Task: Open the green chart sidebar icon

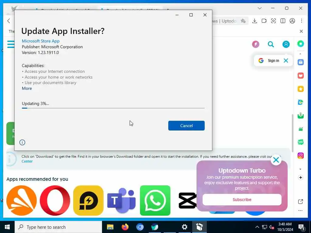Action: coord(300,129)
